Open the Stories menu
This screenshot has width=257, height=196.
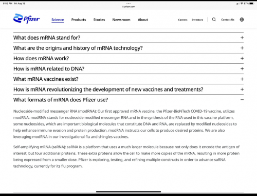tap(99, 20)
